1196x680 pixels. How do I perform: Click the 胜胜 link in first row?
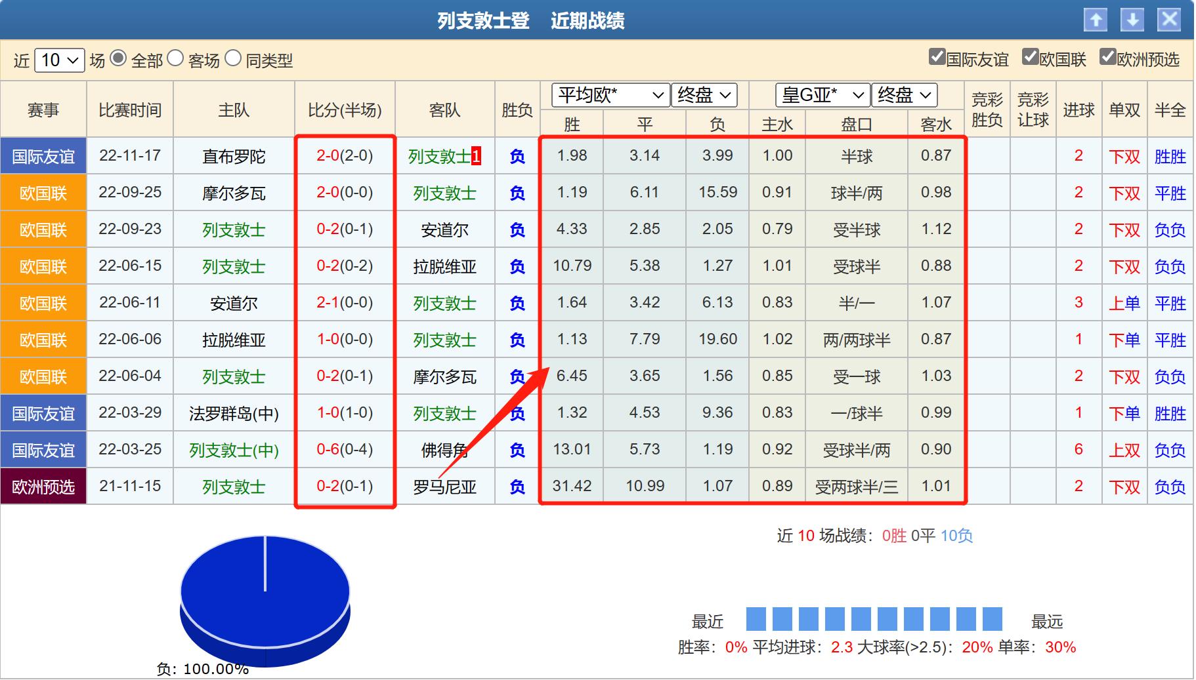point(1170,156)
